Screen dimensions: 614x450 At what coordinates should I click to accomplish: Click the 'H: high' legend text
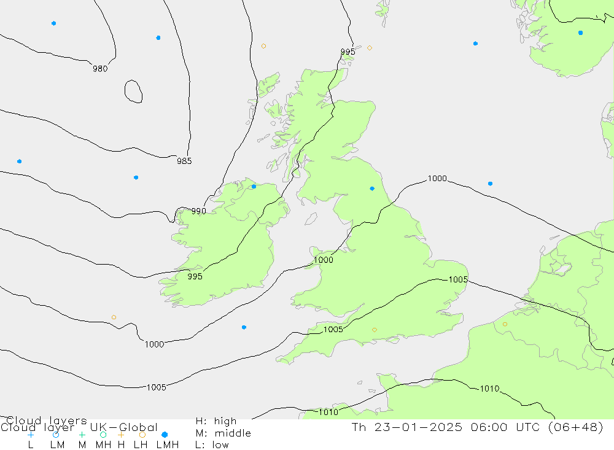216,421
